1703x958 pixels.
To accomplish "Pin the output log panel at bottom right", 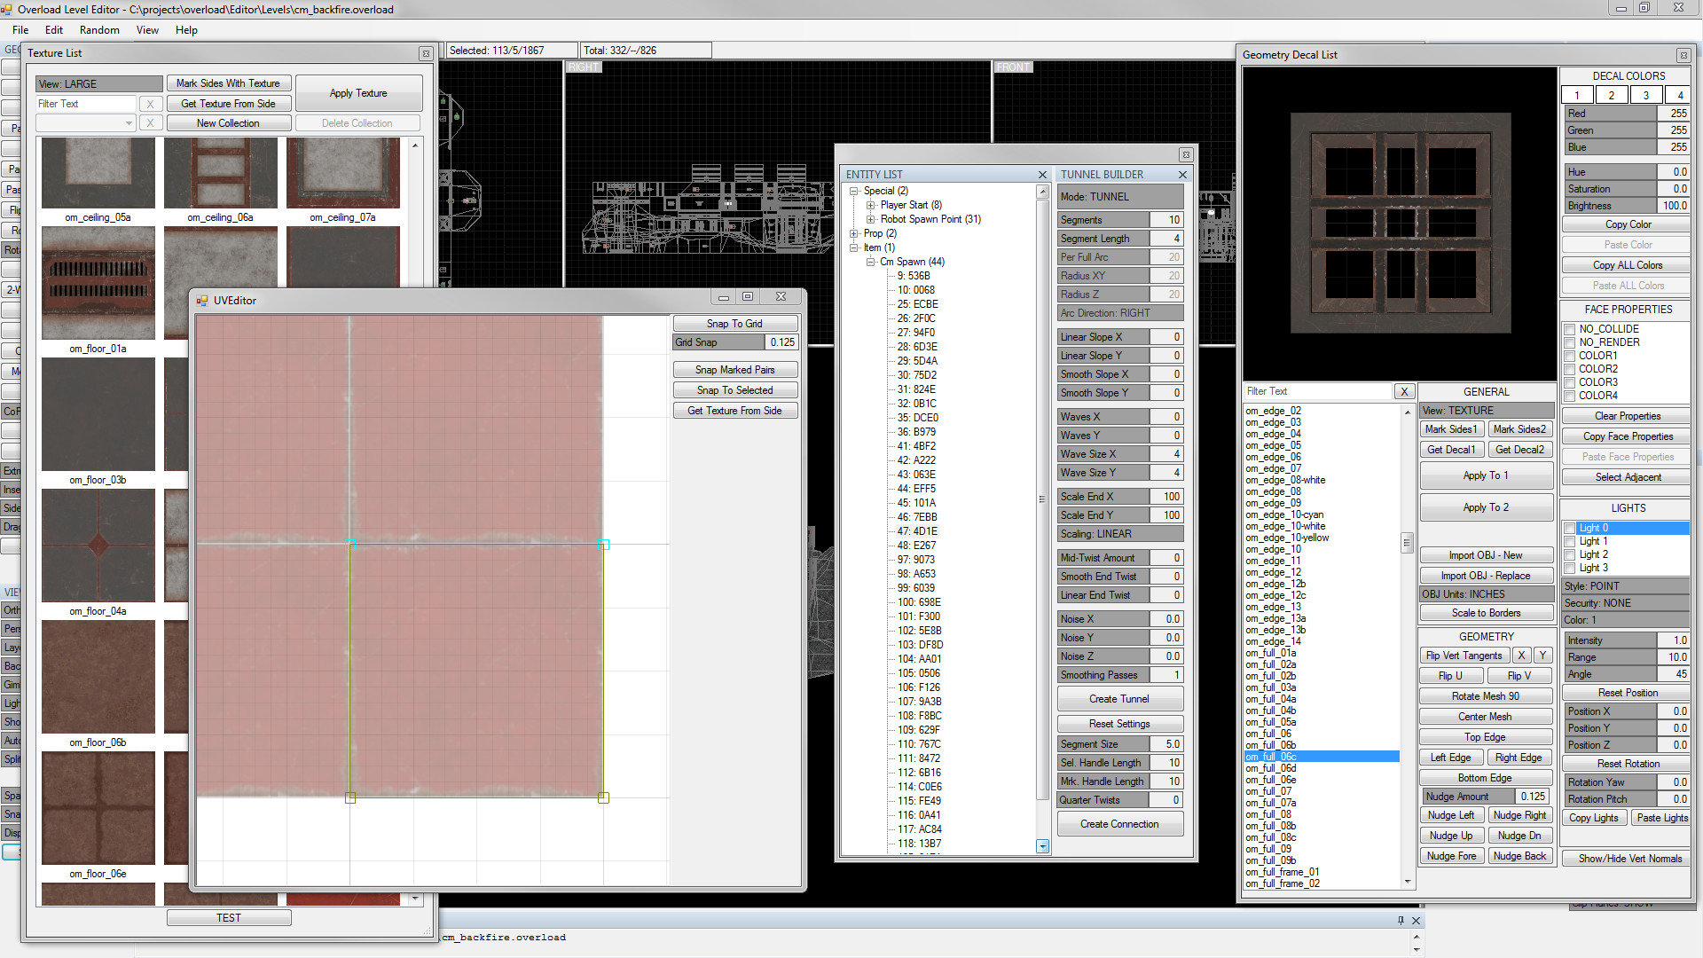I will [1401, 920].
